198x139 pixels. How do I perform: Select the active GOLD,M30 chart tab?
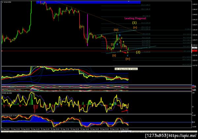(126, 132)
